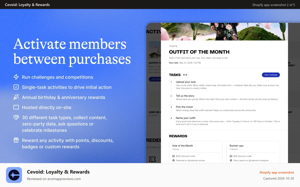Click the gift icon next to Featured on @voievoie socials
The width and height of the screenshot is (300, 187).
(x=173, y=160)
